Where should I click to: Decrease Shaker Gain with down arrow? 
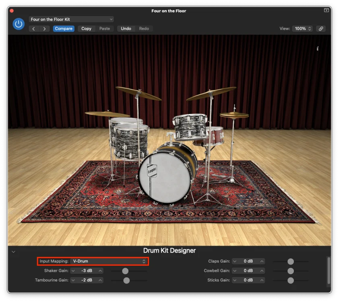click(73, 271)
